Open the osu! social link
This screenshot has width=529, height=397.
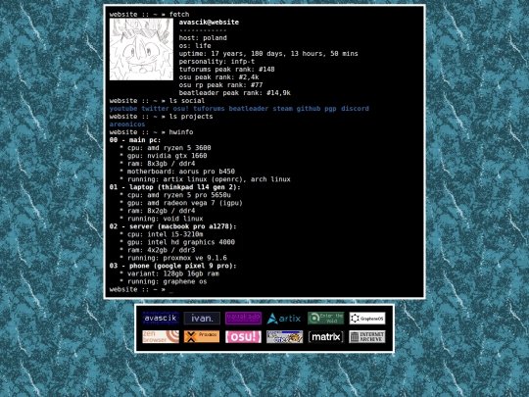click(x=181, y=109)
